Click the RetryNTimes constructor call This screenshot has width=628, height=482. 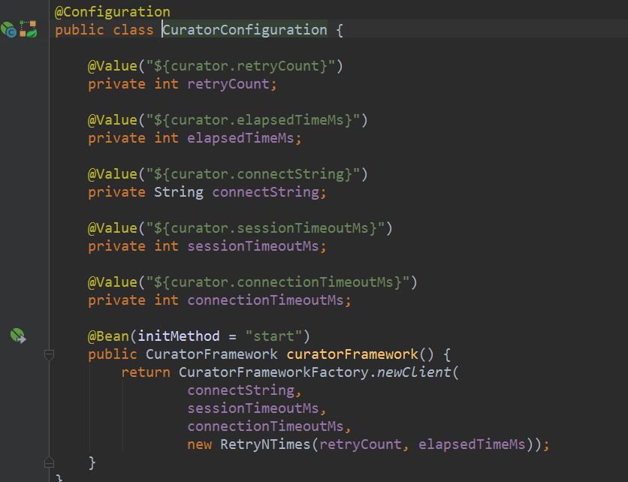coord(265,444)
